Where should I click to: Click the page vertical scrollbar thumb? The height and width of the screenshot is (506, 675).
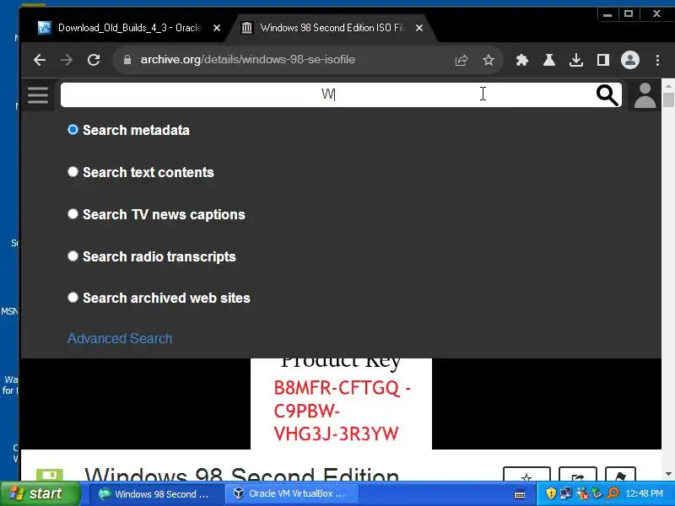coord(668,100)
